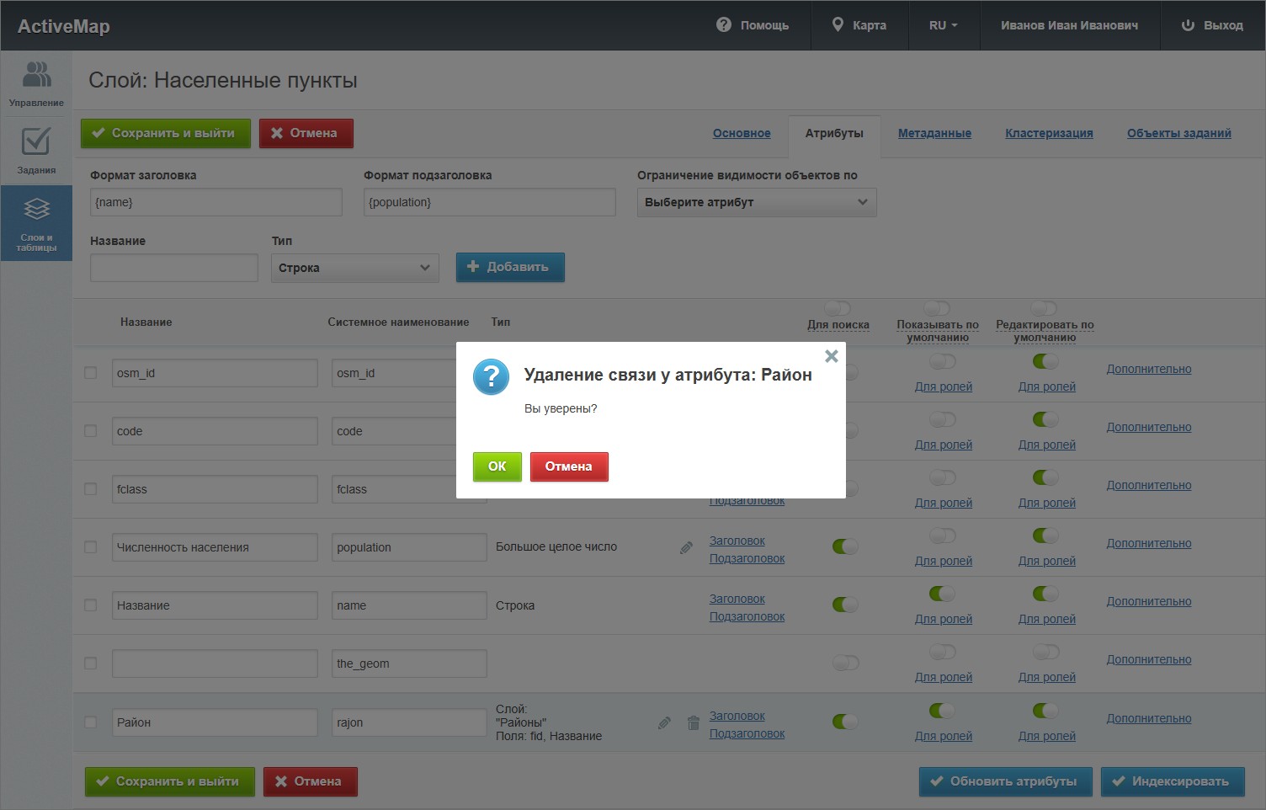Click inside the Формат заголовка field

pyautogui.click(x=215, y=202)
